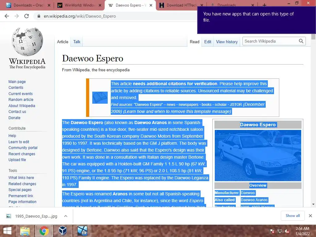
Task: Open Page information link
Action: click(23, 202)
